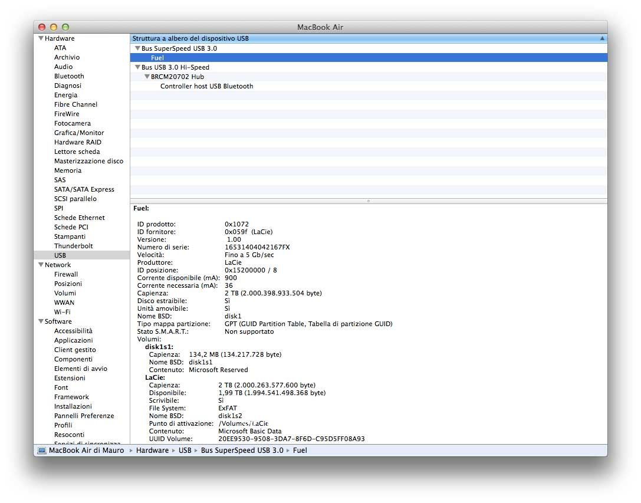Select Memoria in the sidebar
Image resolution: width=641 pixels, height=503 pixels.
coord(68,170)
